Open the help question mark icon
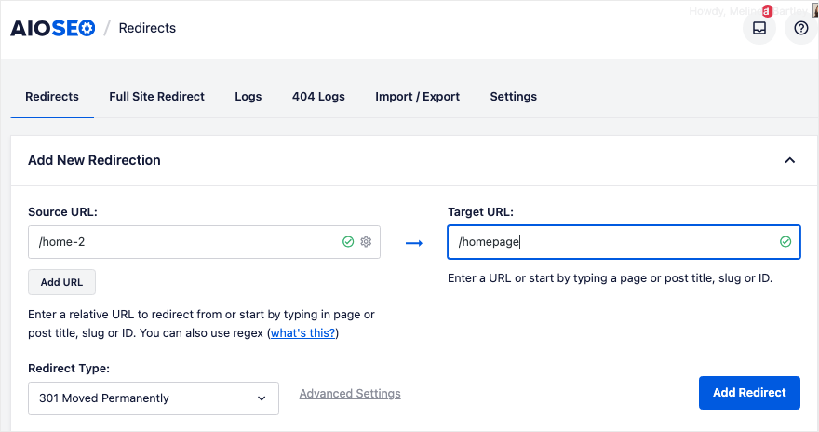The width and height of the screenshot is (819, 432). pyautogui.click(x=800, y=29)
